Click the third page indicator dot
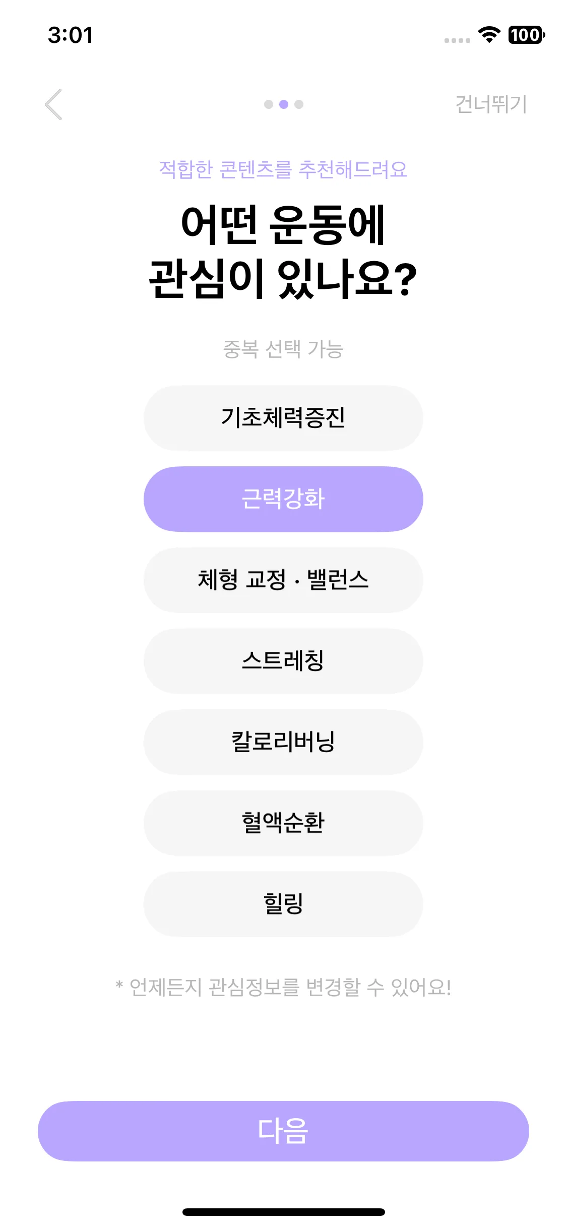The image size is (567, 1228). pyautogui.click(x=299, y=104)
